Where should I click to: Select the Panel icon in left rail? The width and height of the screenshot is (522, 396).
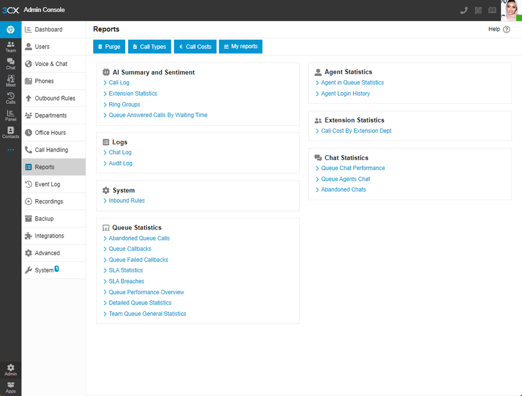11,115
